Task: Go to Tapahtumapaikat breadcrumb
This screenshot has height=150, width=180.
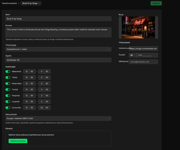Action: point(9,3)
